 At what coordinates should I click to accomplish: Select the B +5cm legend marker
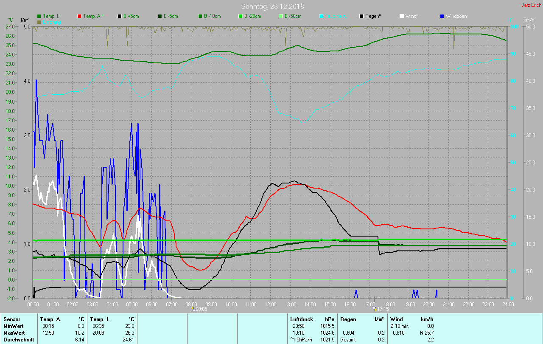120,16
